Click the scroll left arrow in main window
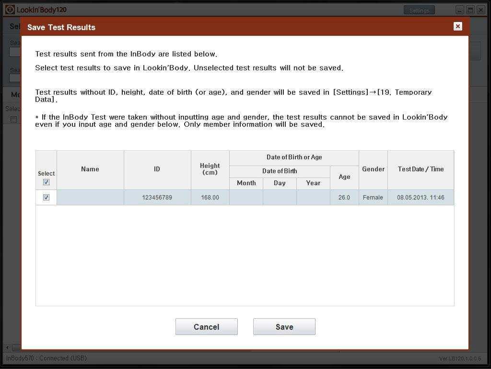491x369 pixels. coord(7,347)
